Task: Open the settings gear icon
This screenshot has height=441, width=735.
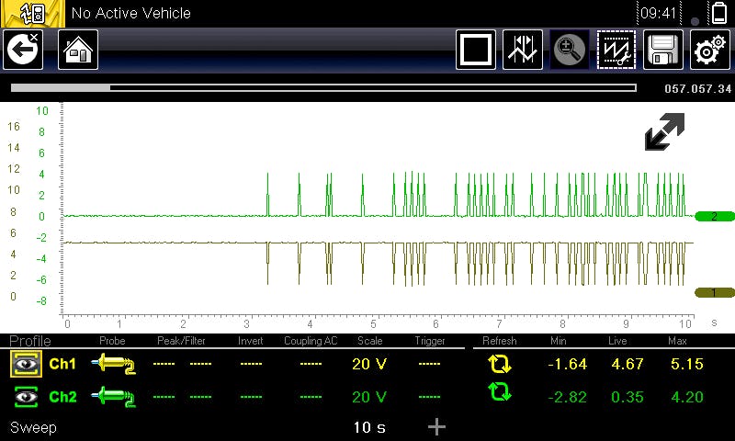Action: click(x=709, y=50)
